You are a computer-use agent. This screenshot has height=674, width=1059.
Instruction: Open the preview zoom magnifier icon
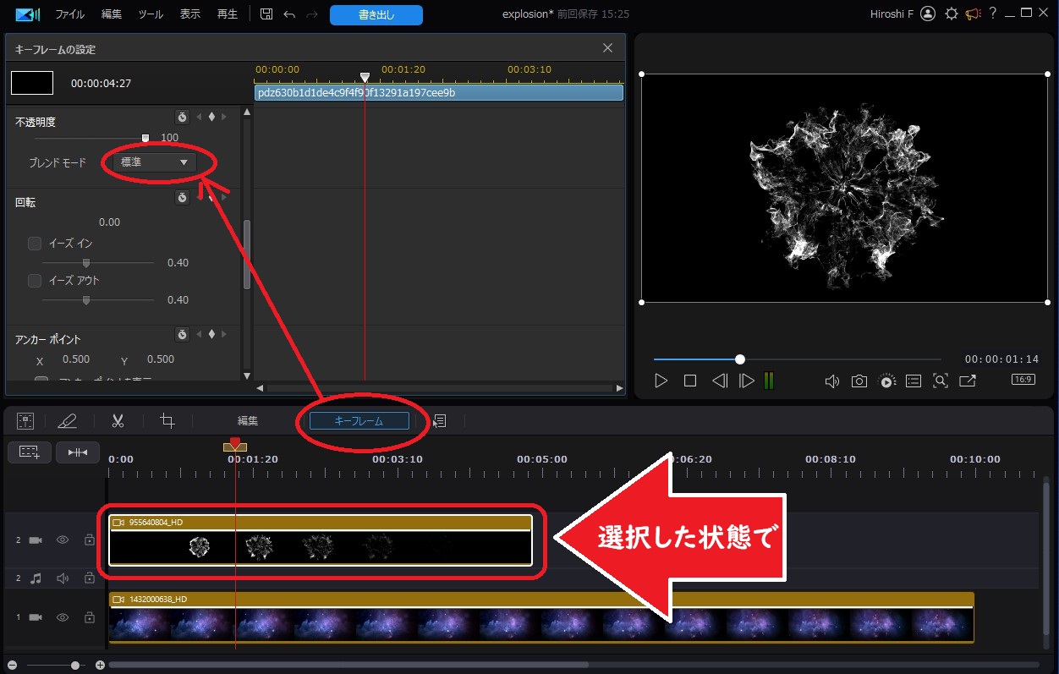(940, 381)
